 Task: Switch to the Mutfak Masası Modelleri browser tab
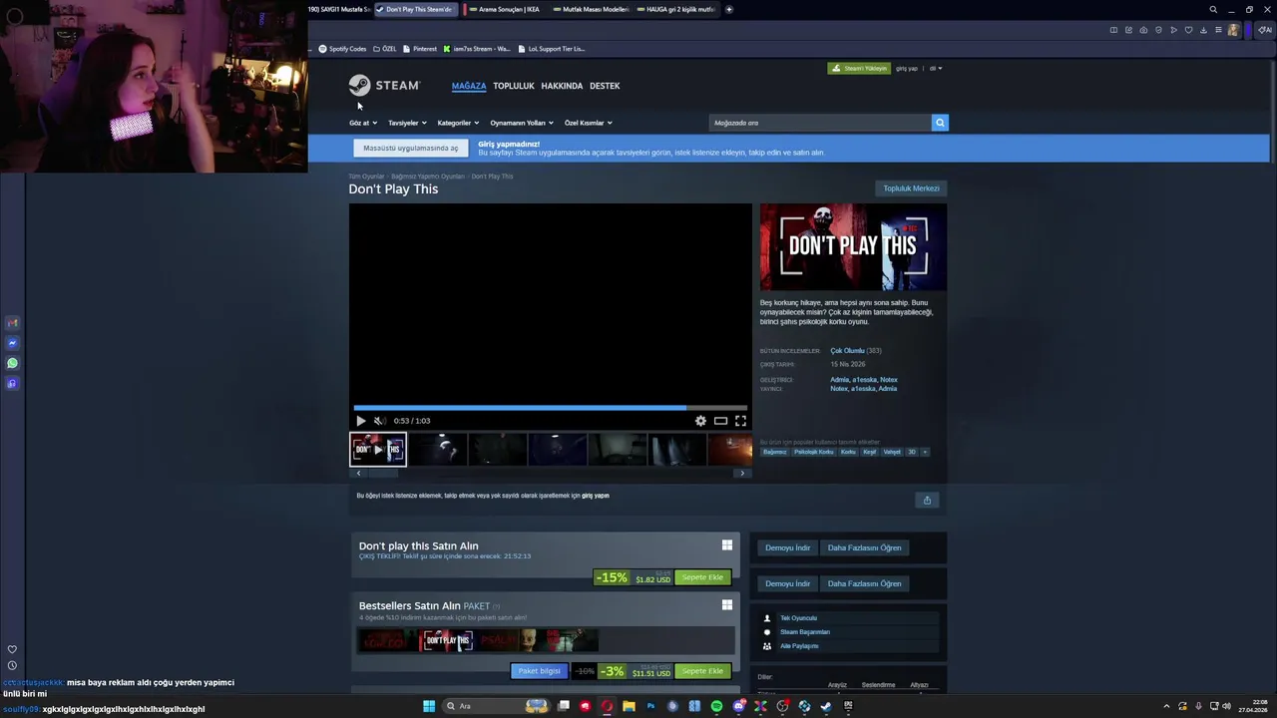click(592, 9)
